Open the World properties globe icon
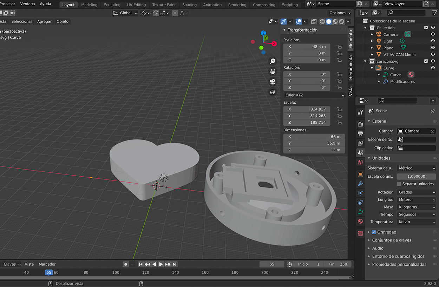439x287 pixels. coord(360,162)
